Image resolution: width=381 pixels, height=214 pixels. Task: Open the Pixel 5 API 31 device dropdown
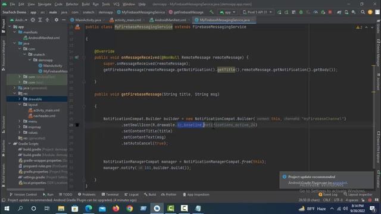coord(257,12)
